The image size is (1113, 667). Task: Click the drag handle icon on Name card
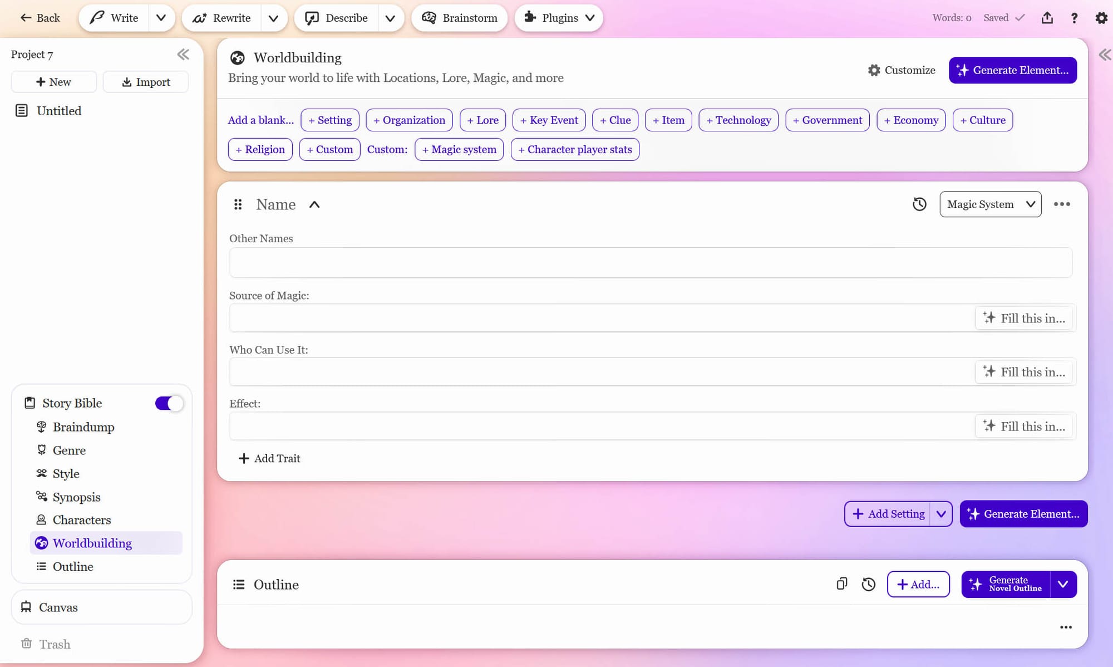(x=238, y=204)
